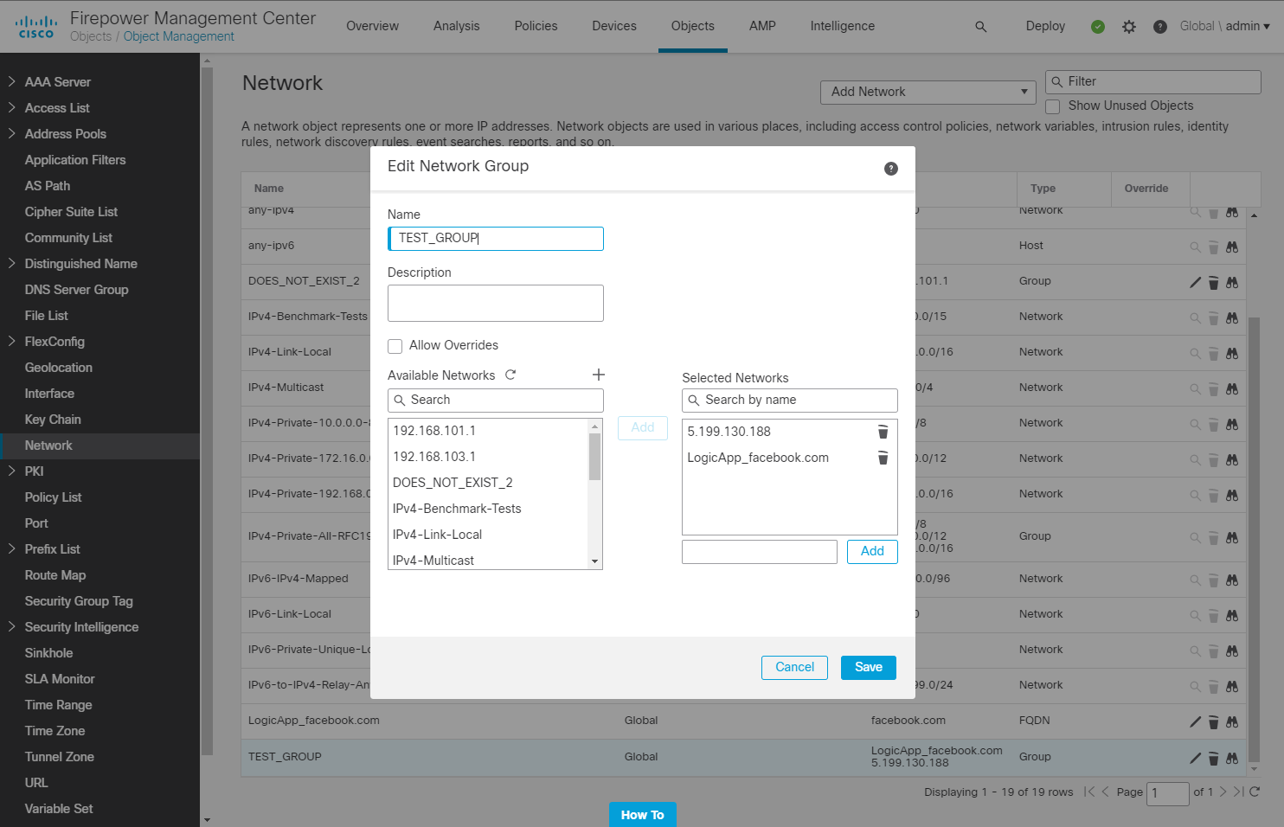
Task: Edit the LogicApp_facebook.com object with pencil icon
Action: click(x=1195, y=721)
